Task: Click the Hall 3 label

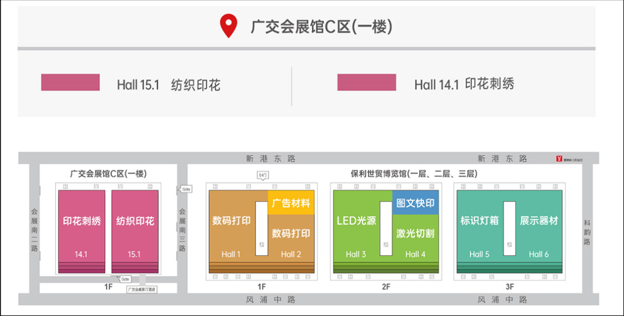Action: 356,254
